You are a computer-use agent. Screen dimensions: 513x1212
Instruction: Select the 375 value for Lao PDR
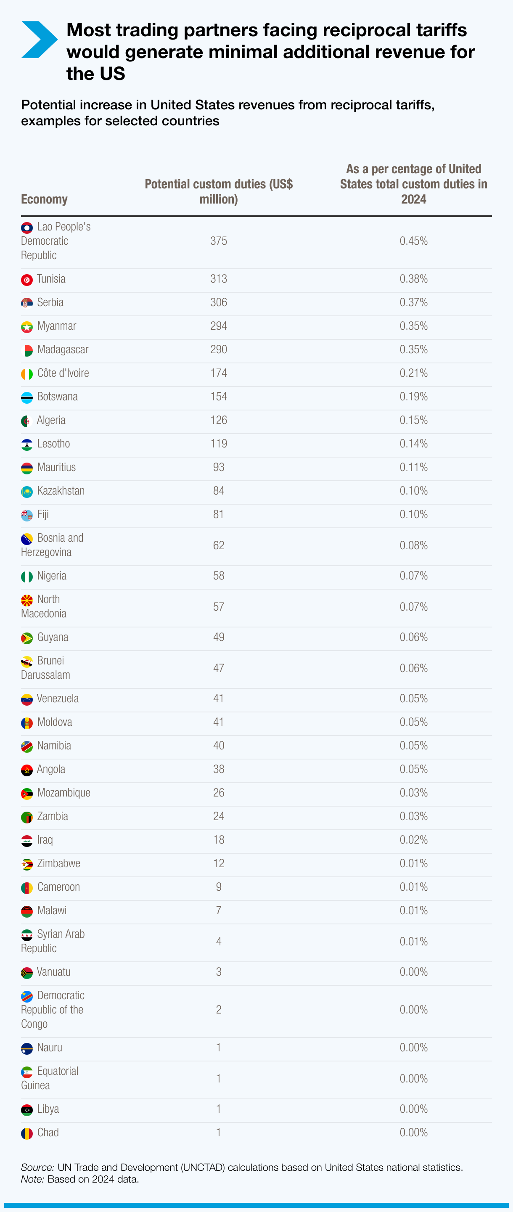(218, 241)
